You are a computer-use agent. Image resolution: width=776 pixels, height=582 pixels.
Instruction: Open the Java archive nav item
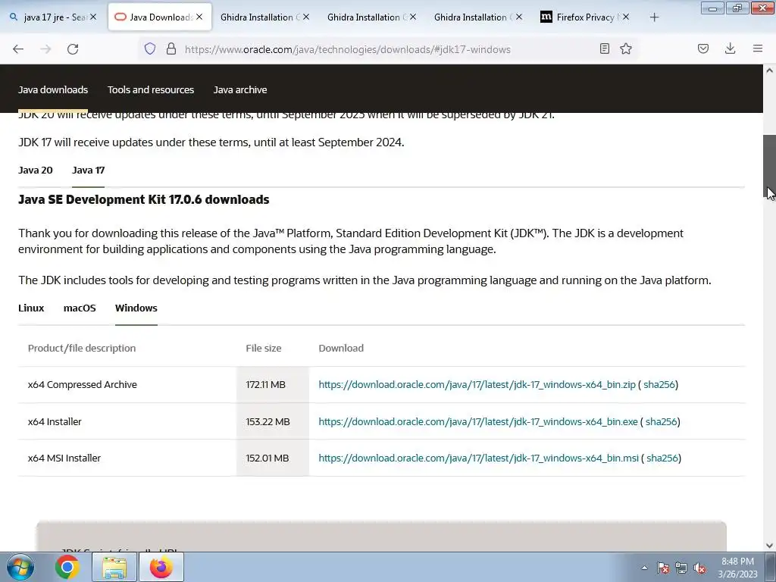(240, 89)
